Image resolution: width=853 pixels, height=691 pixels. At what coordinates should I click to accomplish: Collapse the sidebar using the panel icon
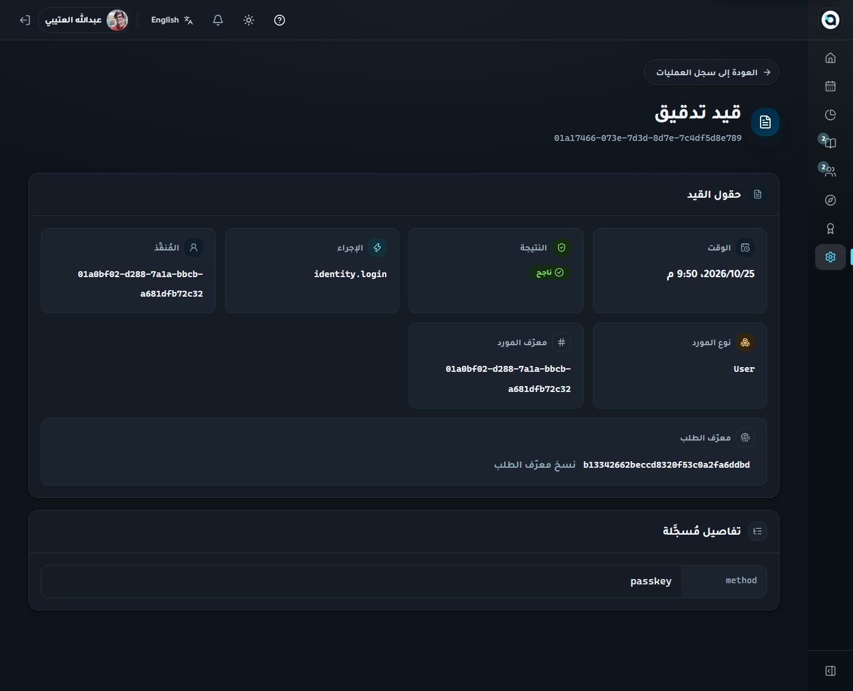pos(830,671)
